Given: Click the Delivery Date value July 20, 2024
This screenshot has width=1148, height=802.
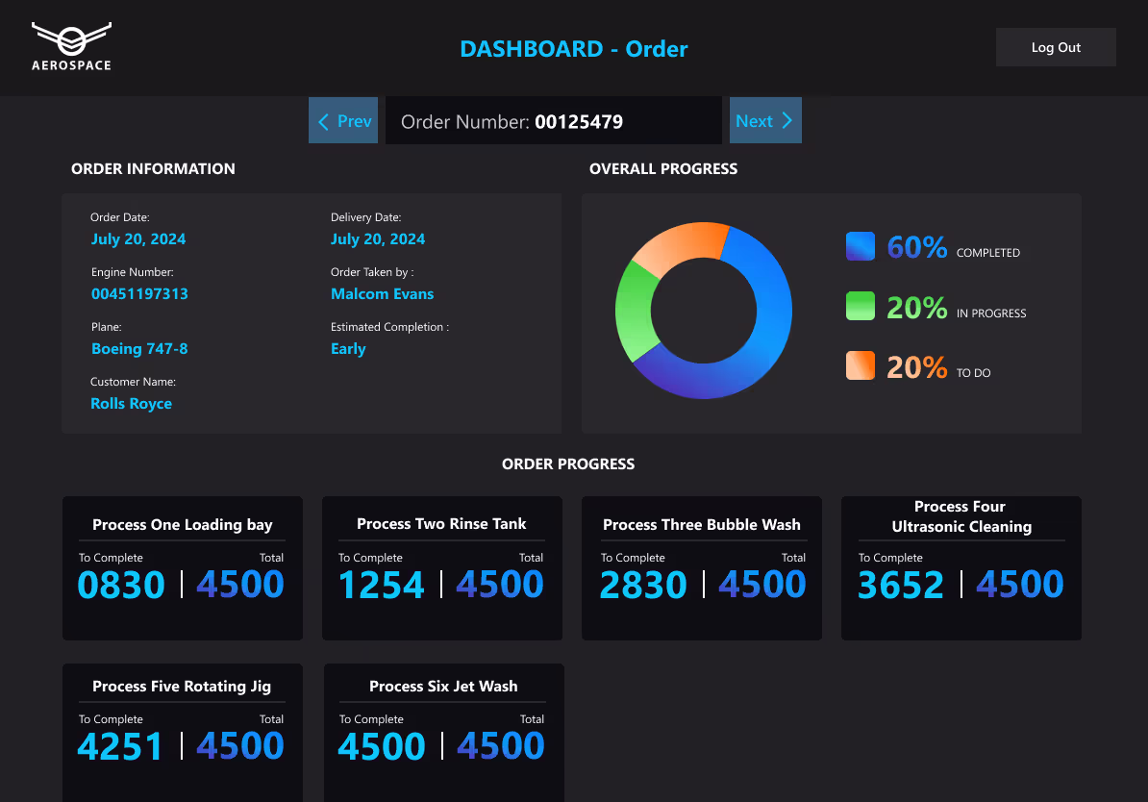Looking at the screenshot, I should [378, 238].
